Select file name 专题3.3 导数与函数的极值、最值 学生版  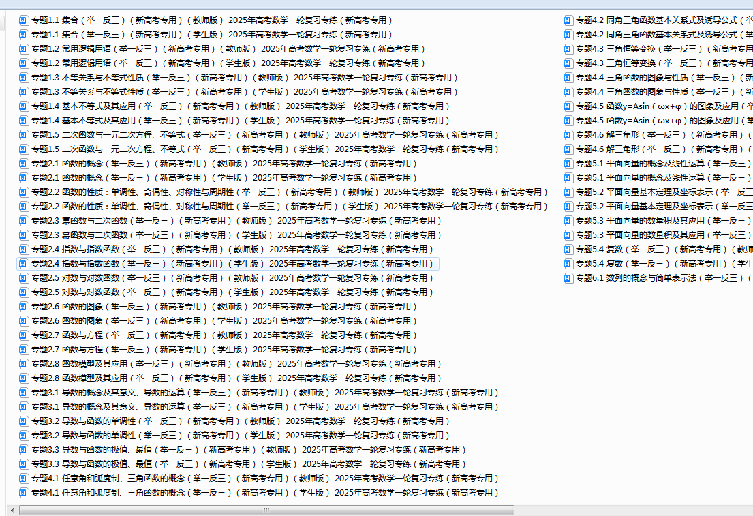click(x=249, y=464)
